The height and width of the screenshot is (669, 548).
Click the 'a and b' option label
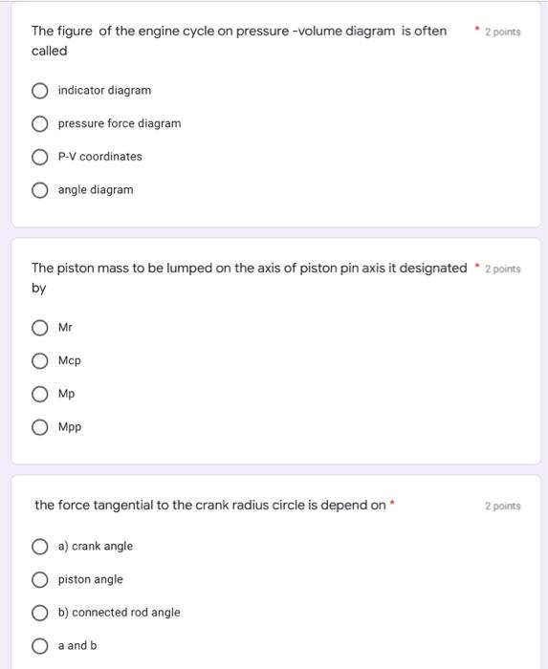[77, 645]
